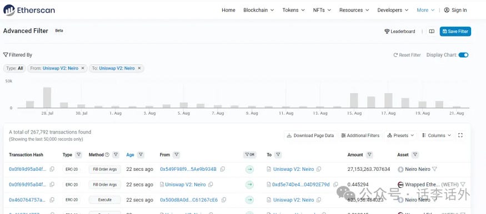Click the Beta badge
This screenshot has height=214, width=486.
coord(59,31)
